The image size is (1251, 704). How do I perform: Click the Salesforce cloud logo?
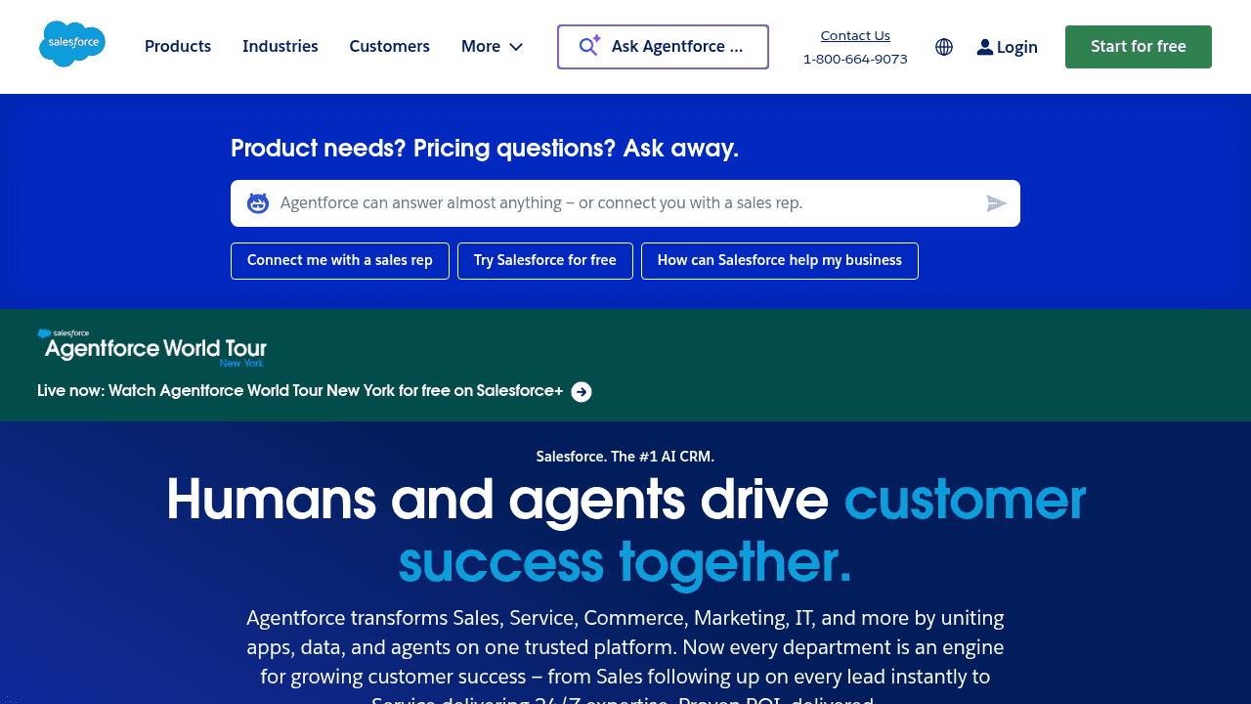point(72,44)
